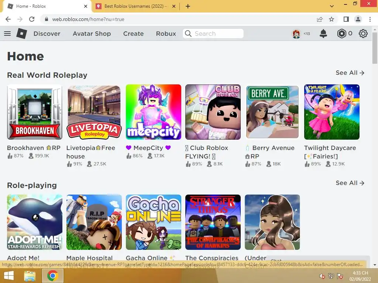The height and width of the screenshot is (283, 378).
Task: Open the Action Center flag icon
Action: click(340, 276)
